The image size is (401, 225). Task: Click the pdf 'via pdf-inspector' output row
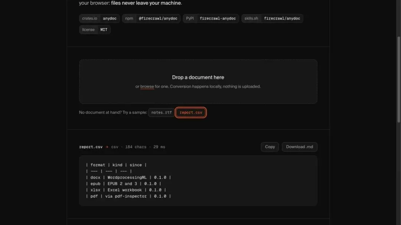[x=128, y=196]
